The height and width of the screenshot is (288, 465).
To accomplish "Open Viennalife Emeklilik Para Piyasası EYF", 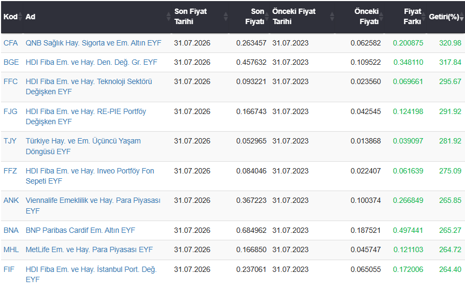I will click(x=93, y=206).
